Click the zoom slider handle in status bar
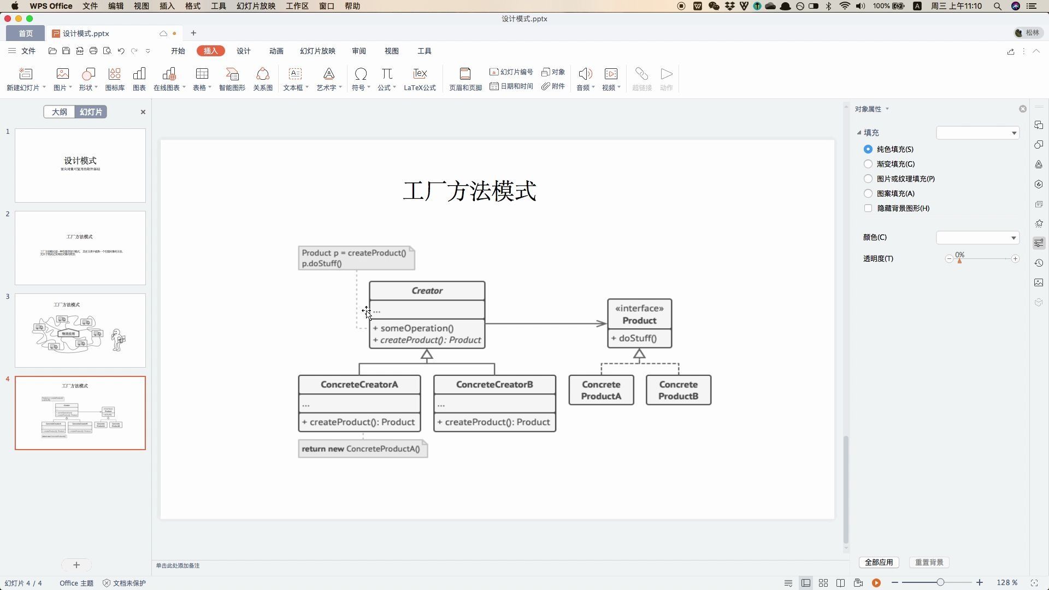This screenshot has height=590, width=1049. pos(940,583)
